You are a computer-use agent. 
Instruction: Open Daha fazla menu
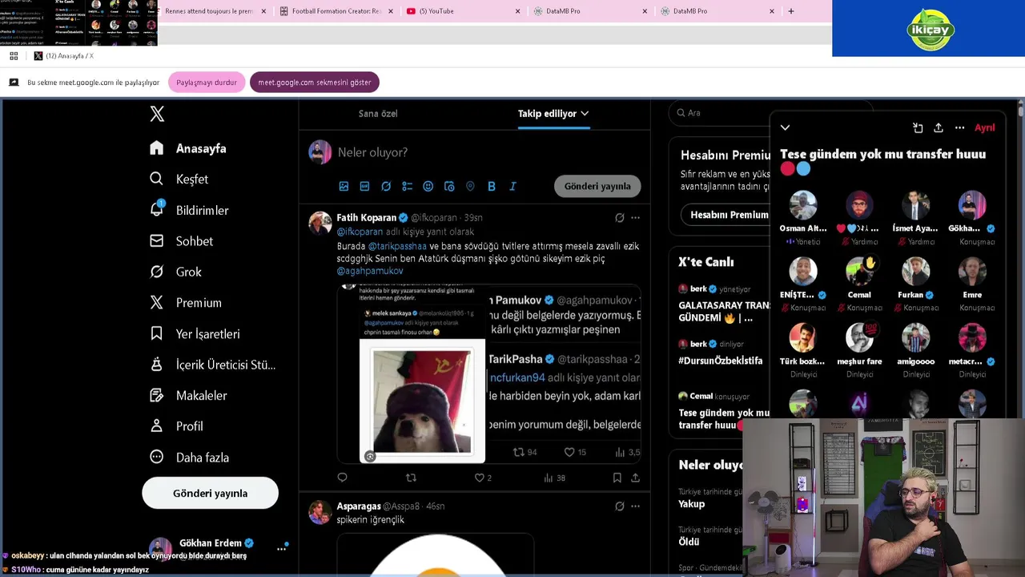pos(189,457)
